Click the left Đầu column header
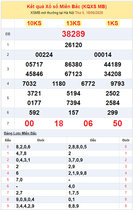This screenshot has width=133, height=210. 8,140
